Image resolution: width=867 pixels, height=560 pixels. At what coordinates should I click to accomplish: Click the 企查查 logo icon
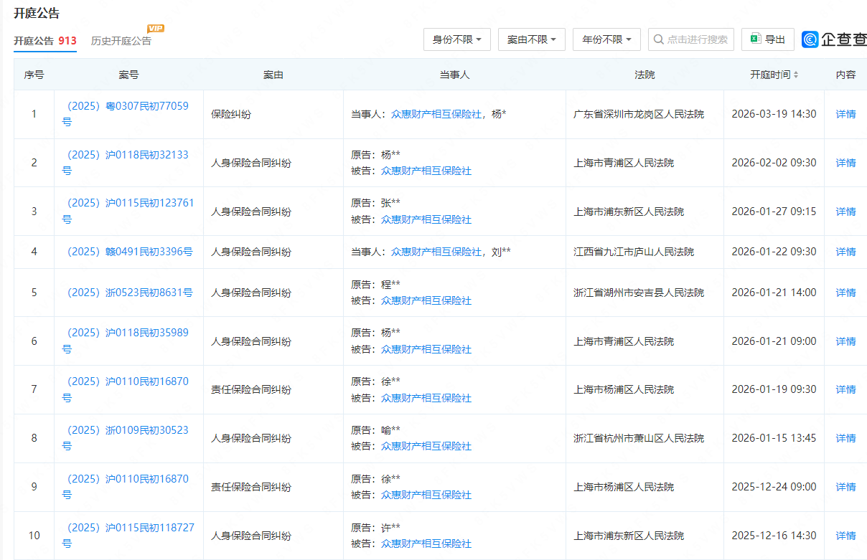click(811, 39)
